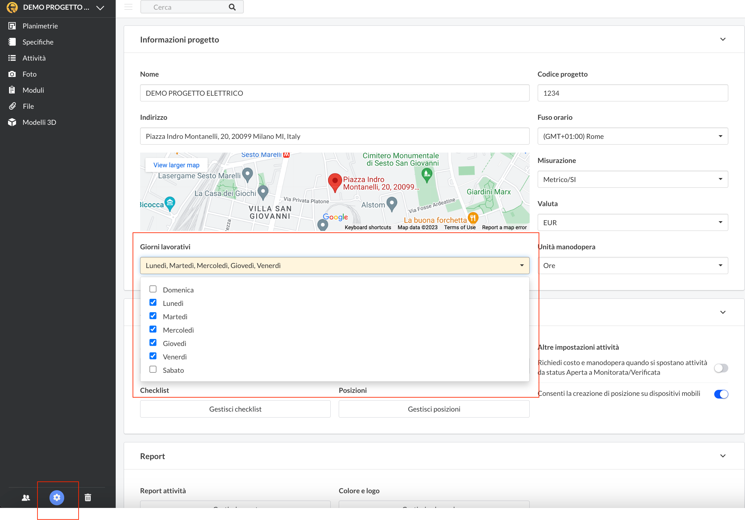Uncheck the Giovedì checkbox
Image resolution: width=745 pixels, height=520 pixels.
(x=153, y=343)
